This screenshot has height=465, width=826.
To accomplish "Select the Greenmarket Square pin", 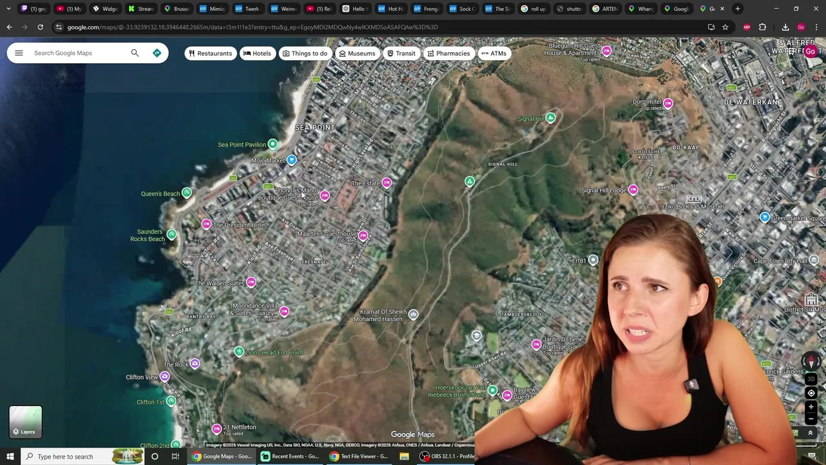I will click(x=765, y=218).
